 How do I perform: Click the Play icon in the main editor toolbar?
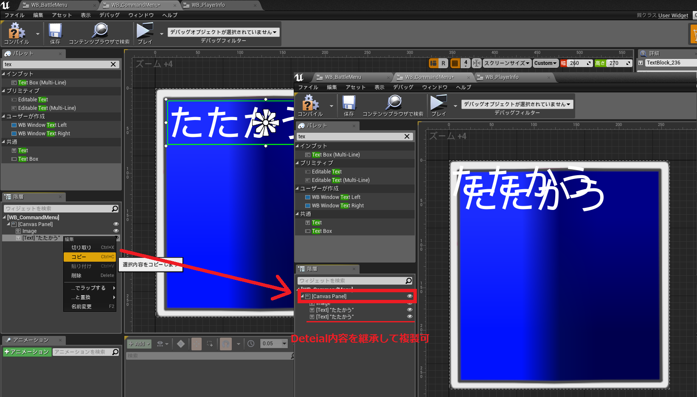point(145,31)
